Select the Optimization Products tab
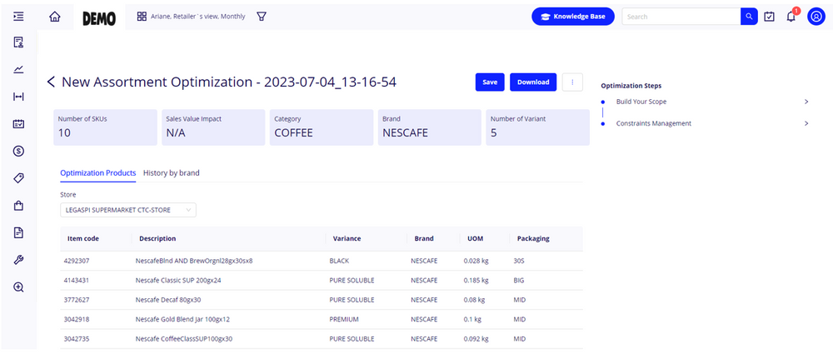This screenshot has height=354, width=833. coord(97,173)
